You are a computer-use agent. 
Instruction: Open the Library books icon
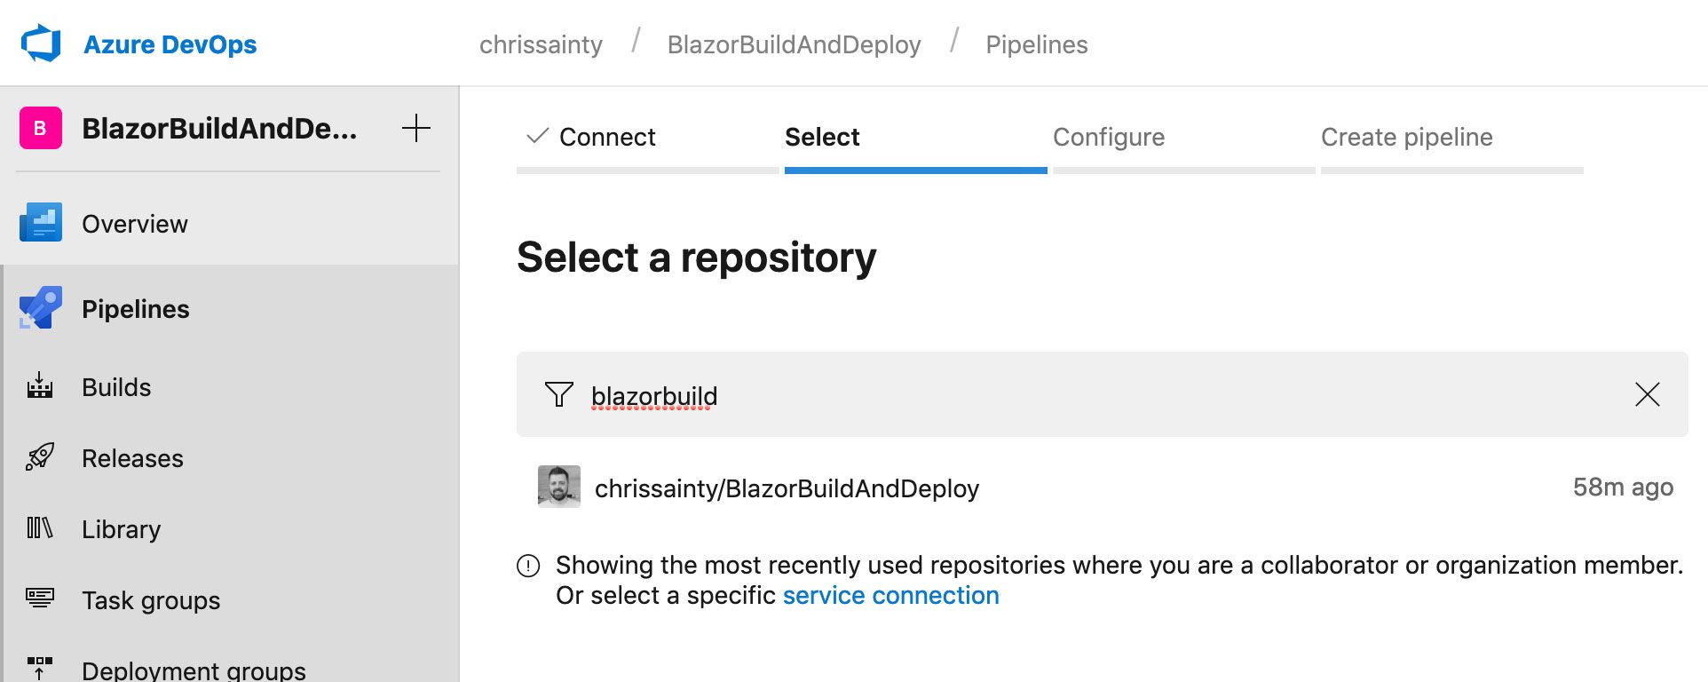coord(40,528)
